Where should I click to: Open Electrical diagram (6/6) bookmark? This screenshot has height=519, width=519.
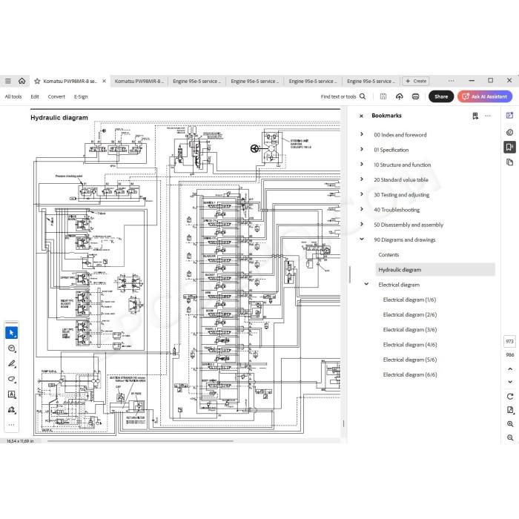410,374
